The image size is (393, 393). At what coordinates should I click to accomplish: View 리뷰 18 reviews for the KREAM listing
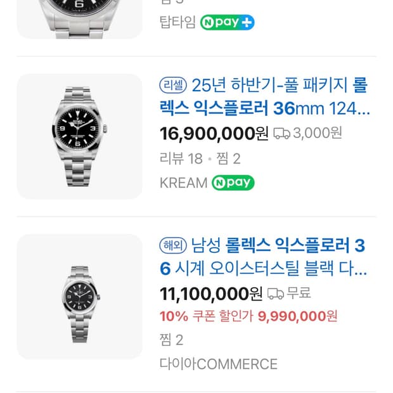(x=181, y=158)
